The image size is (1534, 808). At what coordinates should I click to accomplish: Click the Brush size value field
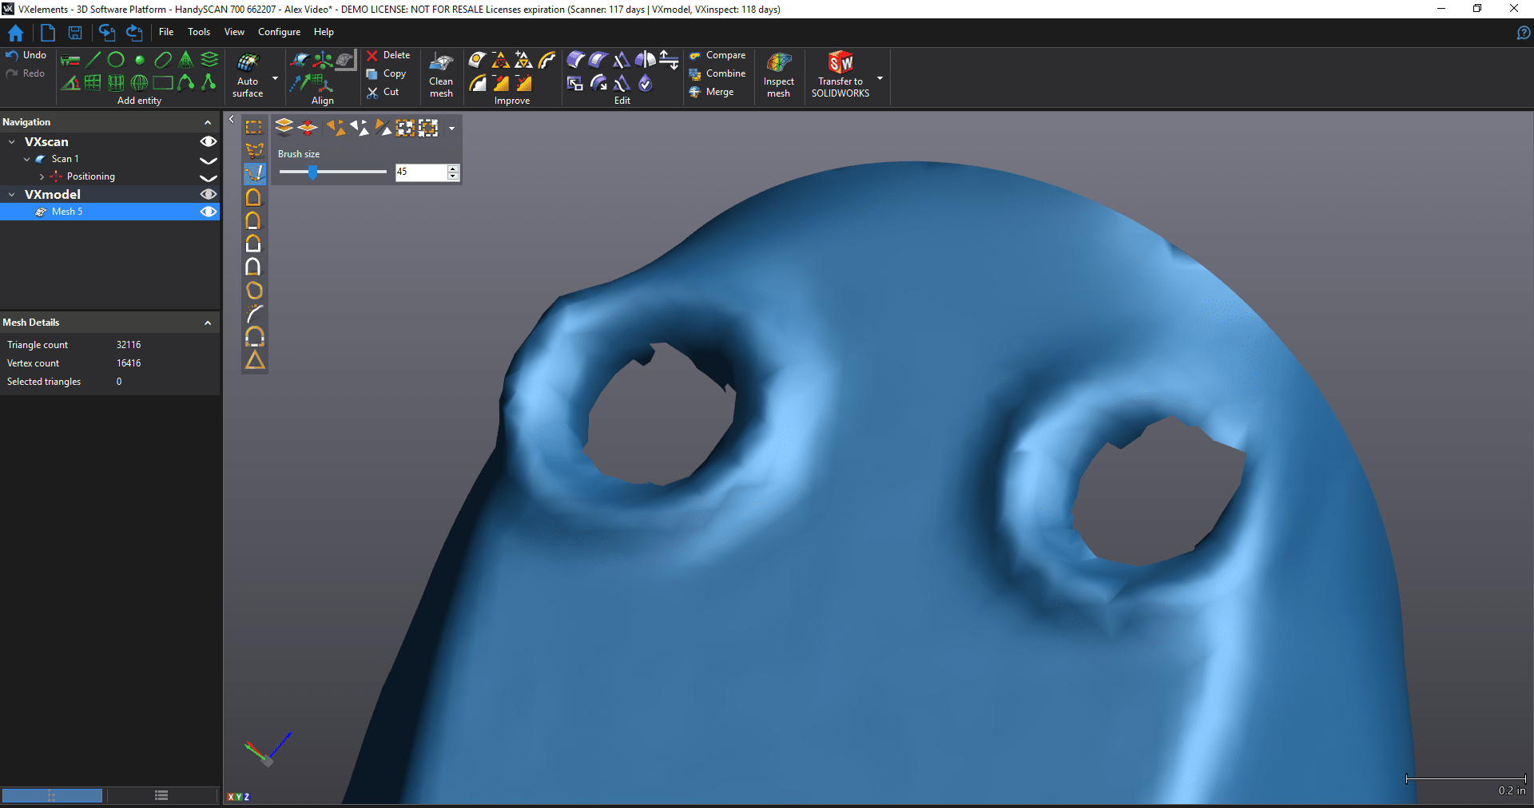click(x=420, y=172)
